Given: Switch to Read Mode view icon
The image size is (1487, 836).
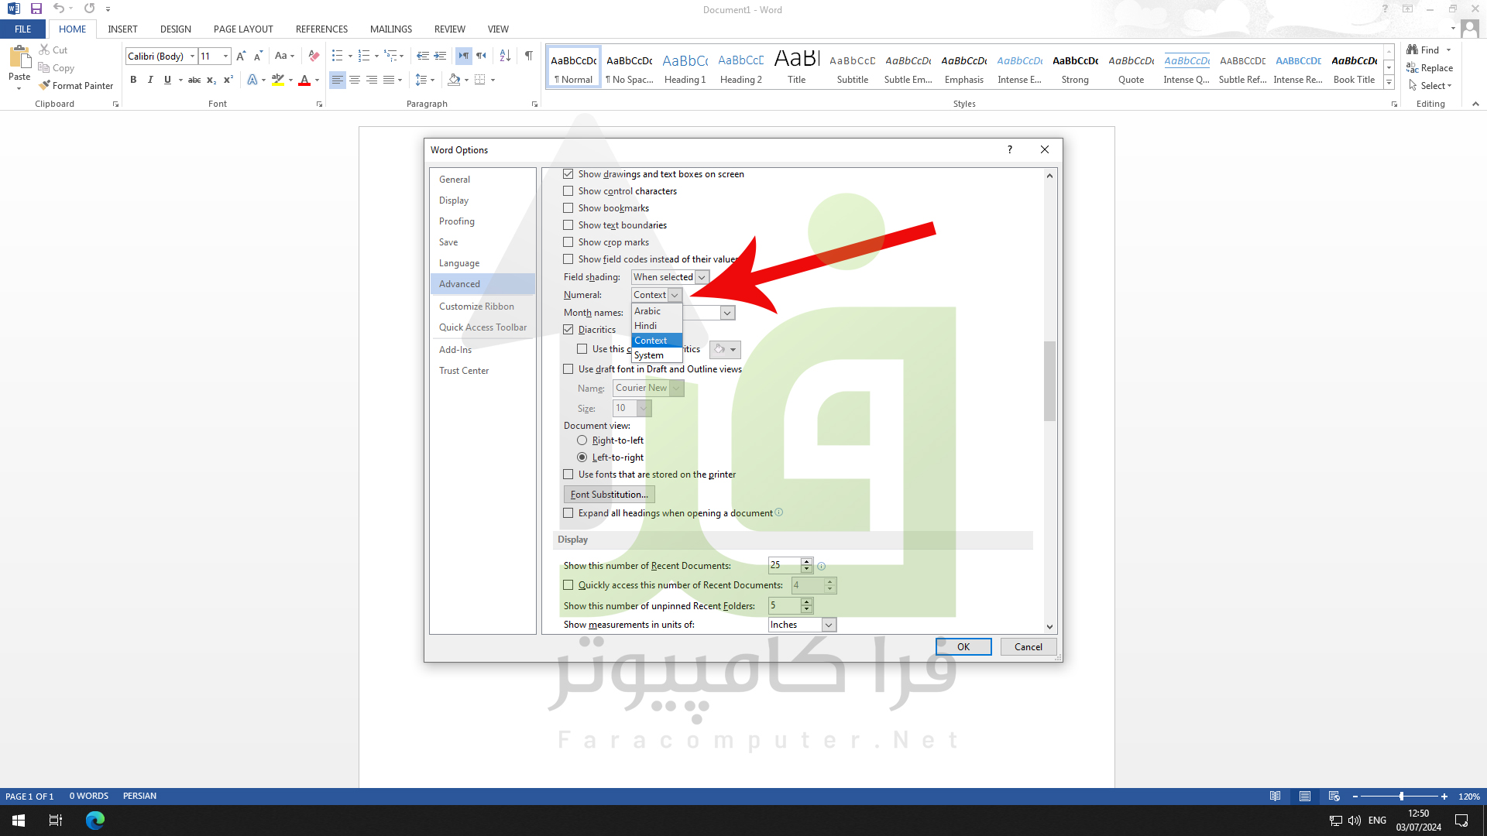Looking at the screenshot, I should (1275, 797).
